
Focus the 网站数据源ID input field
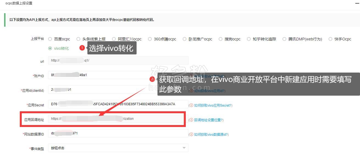(118, 133)
